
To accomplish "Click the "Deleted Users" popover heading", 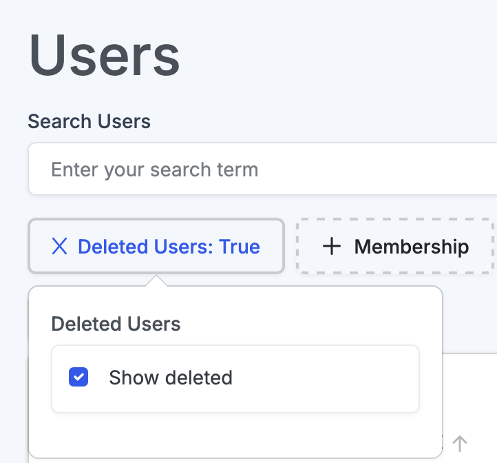I will 116,324.
